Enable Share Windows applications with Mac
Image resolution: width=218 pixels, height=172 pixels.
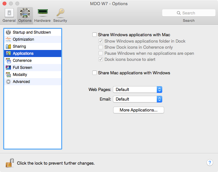(95, 35)
